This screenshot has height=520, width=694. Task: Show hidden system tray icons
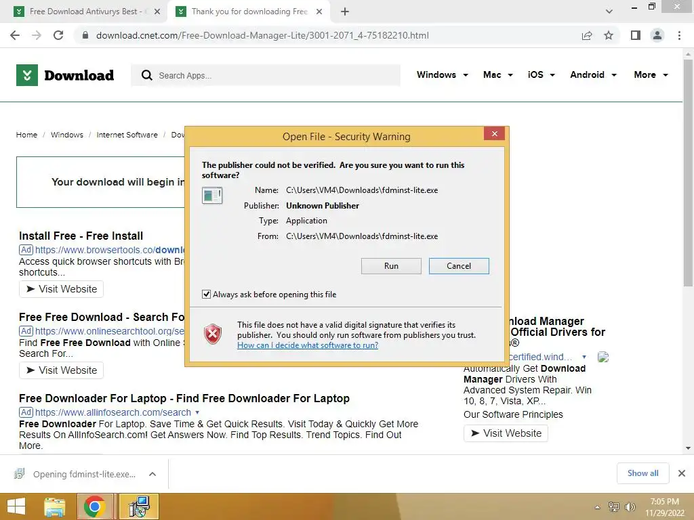598,507
